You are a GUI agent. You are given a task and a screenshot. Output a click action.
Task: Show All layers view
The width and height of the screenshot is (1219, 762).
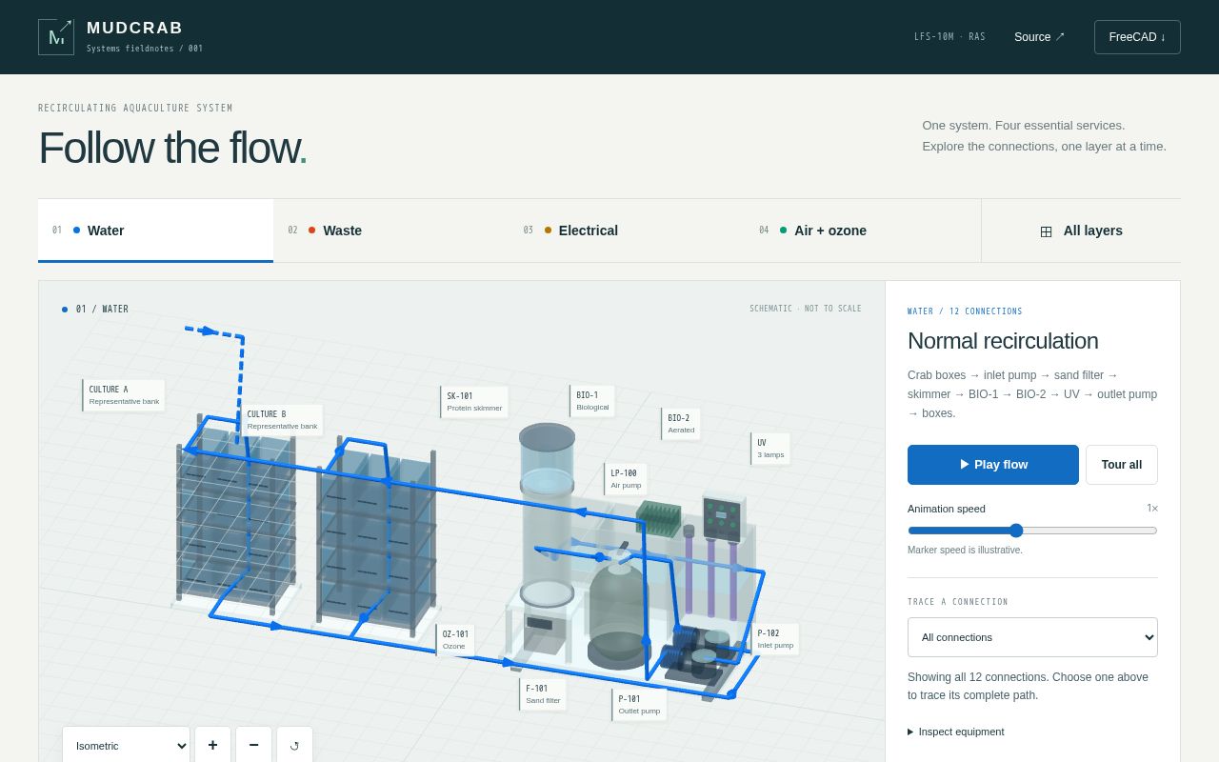[x=1081, y=231]
